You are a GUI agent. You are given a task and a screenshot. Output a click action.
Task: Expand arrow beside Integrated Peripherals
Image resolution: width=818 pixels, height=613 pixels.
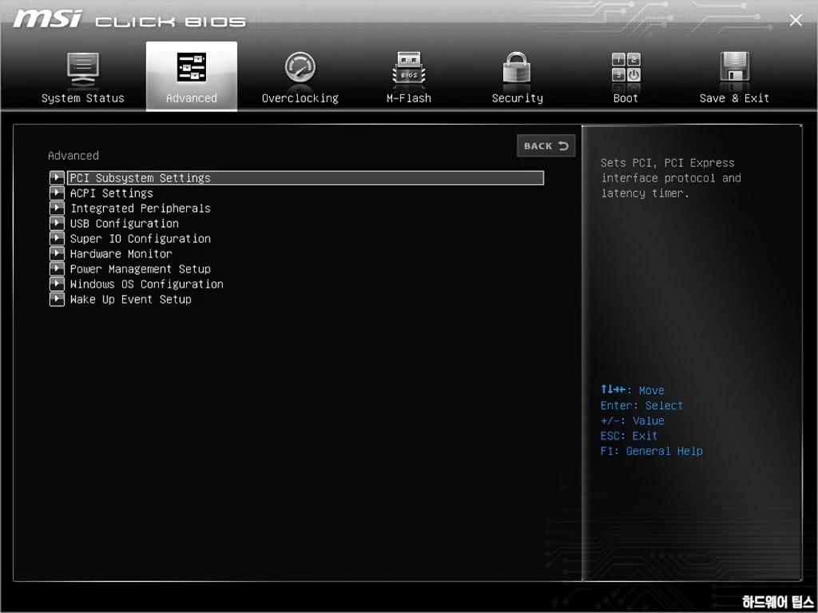point(57,208)
